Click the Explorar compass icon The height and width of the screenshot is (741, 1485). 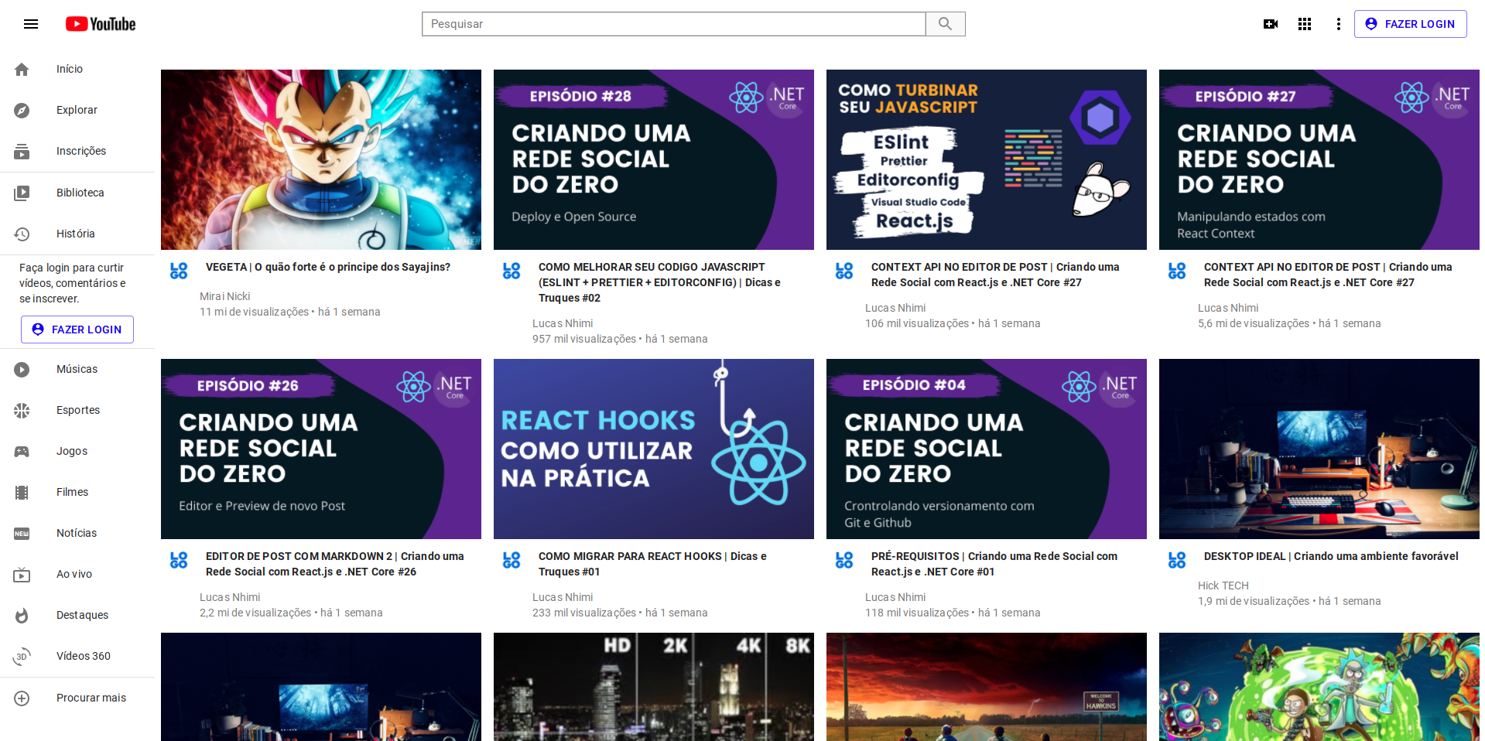click(22, 110)
